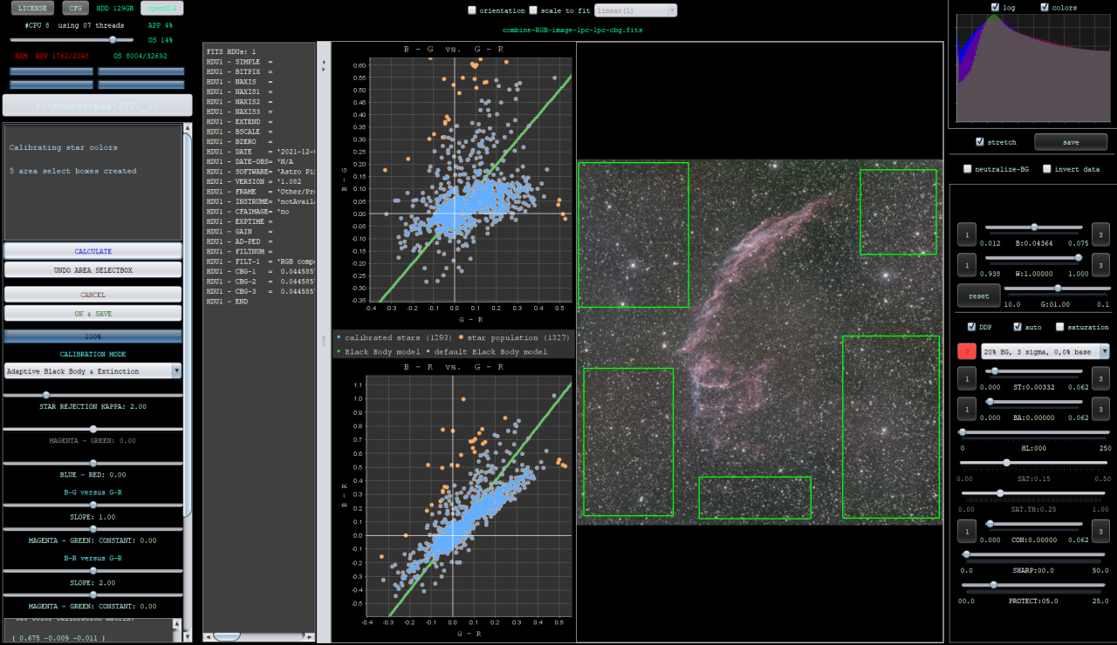Click the 1 button left of the CON slider
1117x645 pixels.
[x=967, y=530]
